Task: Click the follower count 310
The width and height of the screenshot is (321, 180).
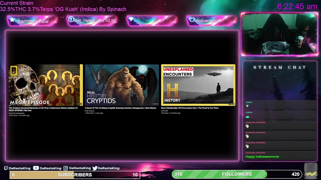Action: (178, 174)
